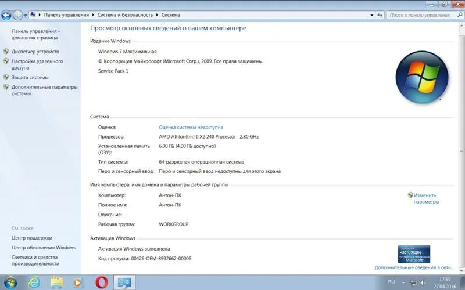This screenshot has height=290, width=465.
Task: Click shield icon next to Изменить параметры
Action: click(x=410, y=195)
